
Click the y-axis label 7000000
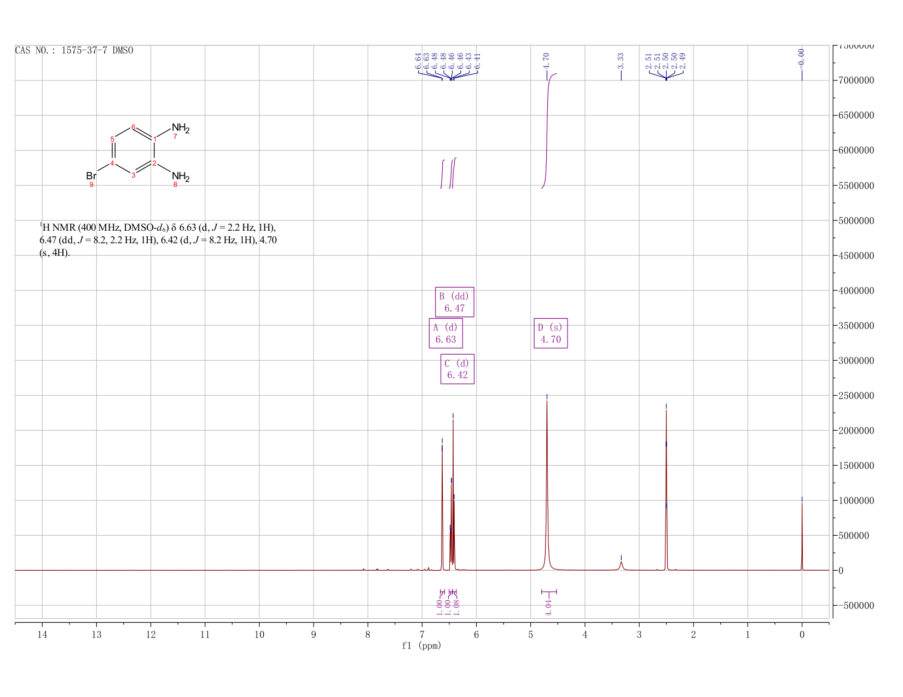click(x=855, y=80)
